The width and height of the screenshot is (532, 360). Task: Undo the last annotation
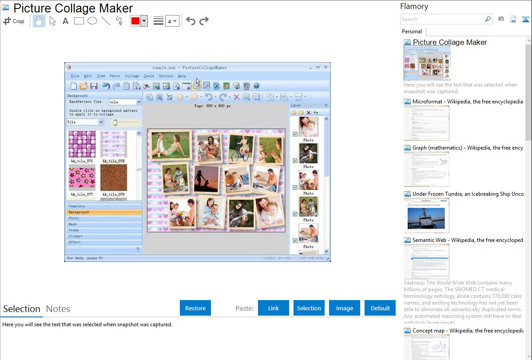pos(191,21)
